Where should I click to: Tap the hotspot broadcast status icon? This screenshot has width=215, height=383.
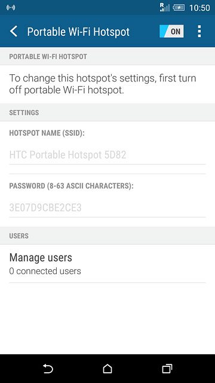click(11, 8)
